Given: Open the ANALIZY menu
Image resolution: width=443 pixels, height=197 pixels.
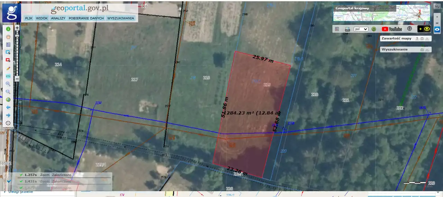Looking at the screenshot, I should point(58,18).
